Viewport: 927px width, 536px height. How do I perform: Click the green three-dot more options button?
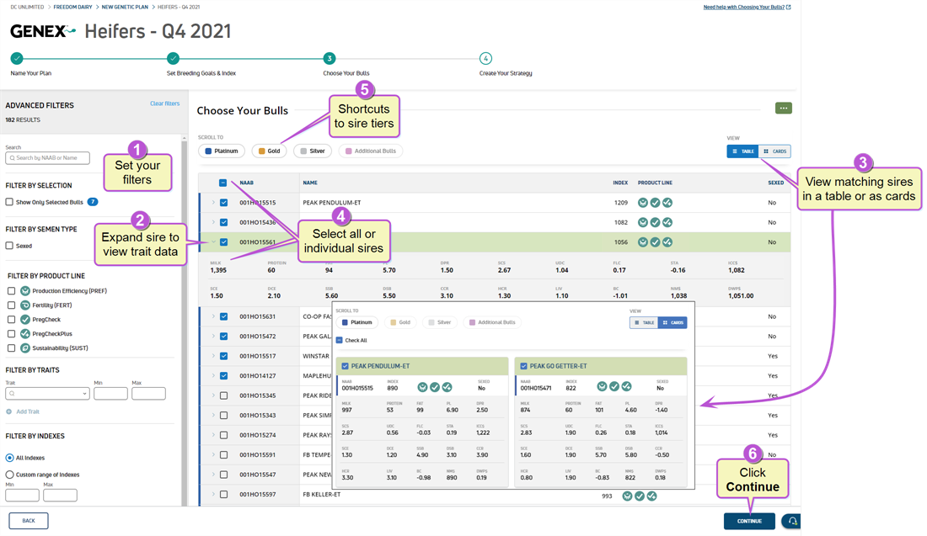784,109
